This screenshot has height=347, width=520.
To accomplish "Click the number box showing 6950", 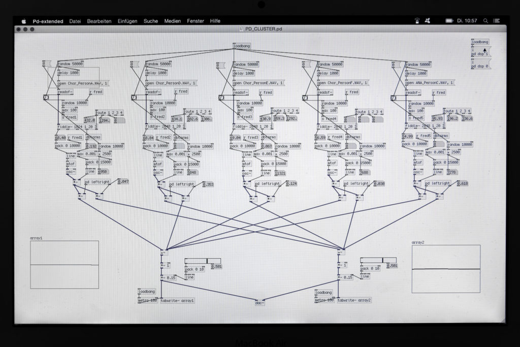I will (103, 172).
